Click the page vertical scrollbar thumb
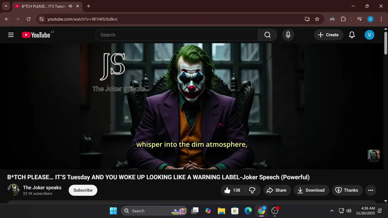Image resolution: width=388 pixels, height=218 pixels. tap(386, 43)
